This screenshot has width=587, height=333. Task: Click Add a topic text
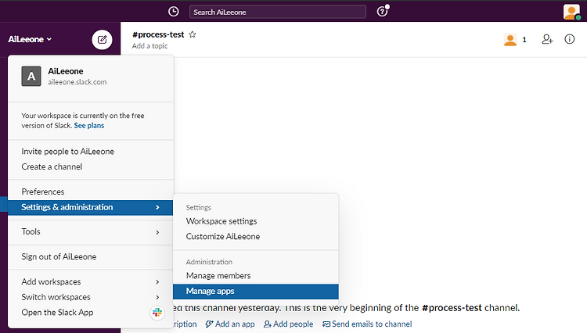149,46
